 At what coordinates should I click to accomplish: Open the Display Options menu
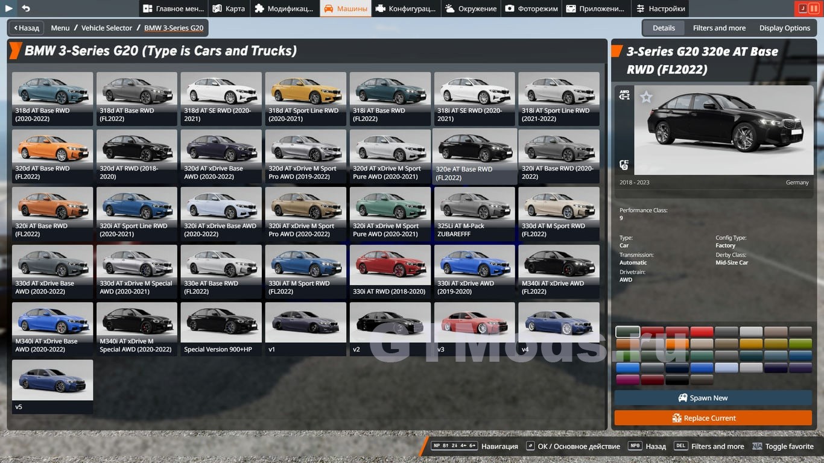click(784, 28)
